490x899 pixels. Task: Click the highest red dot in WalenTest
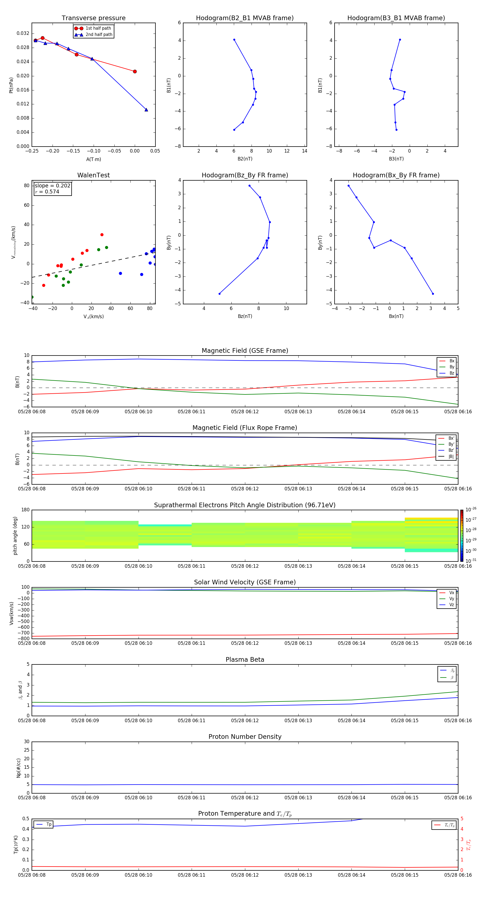pyautogui.click(x=102, y=235)
